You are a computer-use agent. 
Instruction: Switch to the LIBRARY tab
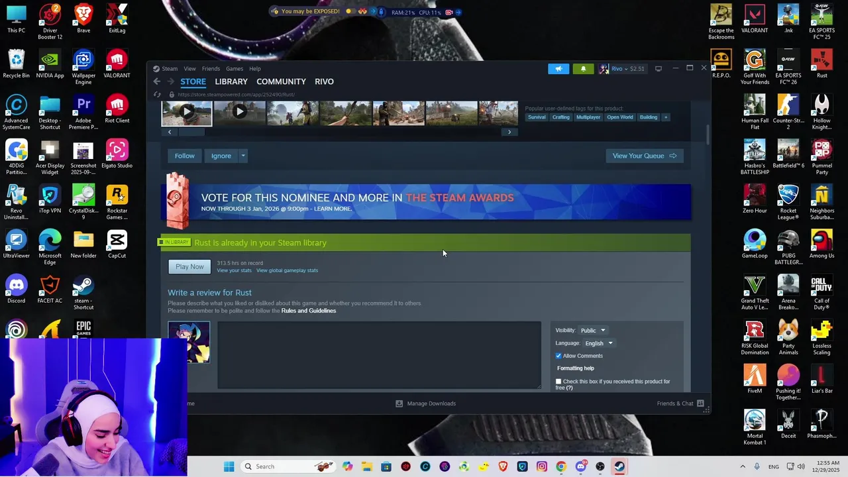(x=231, y=81)
